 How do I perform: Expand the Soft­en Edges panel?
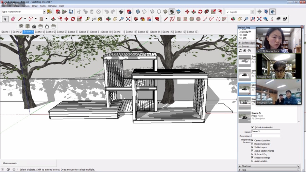point(248,43)
